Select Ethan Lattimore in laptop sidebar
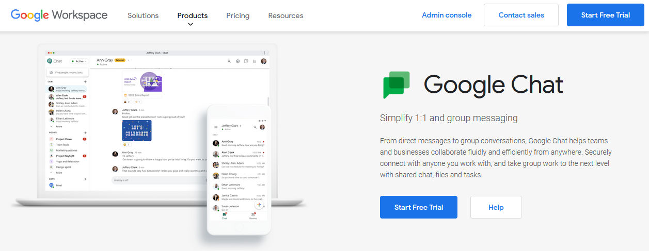 point(68,120)
